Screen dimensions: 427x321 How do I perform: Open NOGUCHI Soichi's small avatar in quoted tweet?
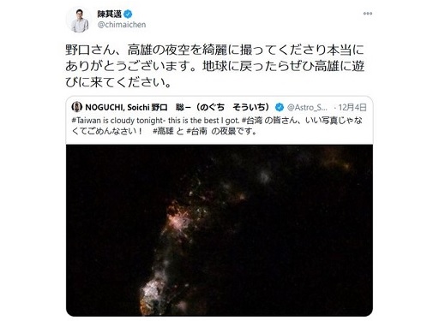[x=76, y=107]
